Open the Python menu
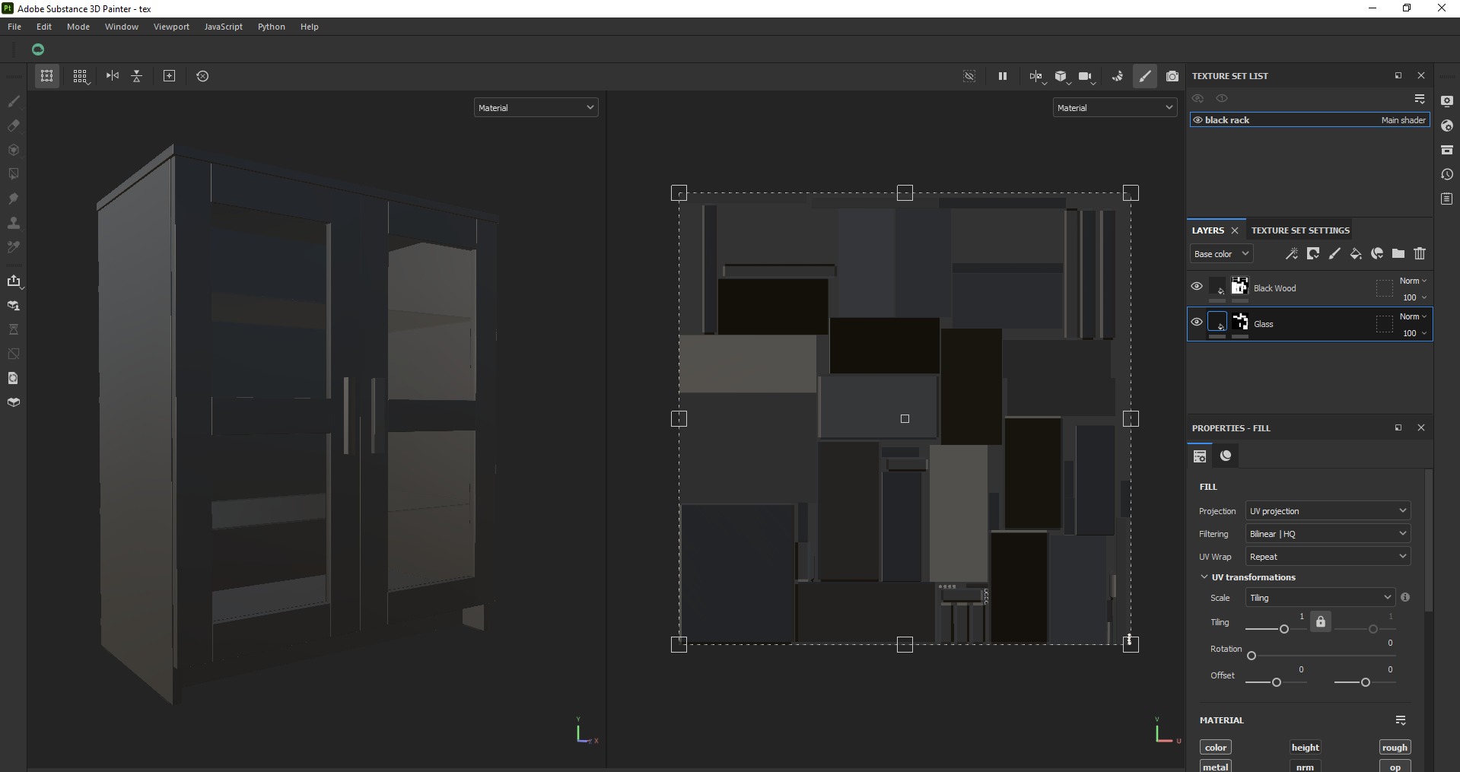Viewport: 1460px width, 772px height. (x=272, y=27)
